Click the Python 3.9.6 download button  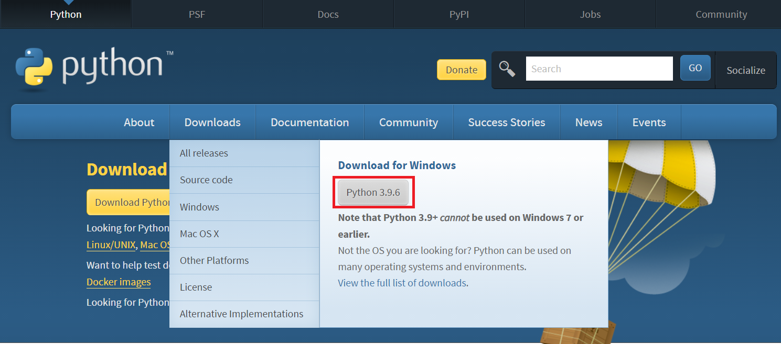tap(373, 193)
